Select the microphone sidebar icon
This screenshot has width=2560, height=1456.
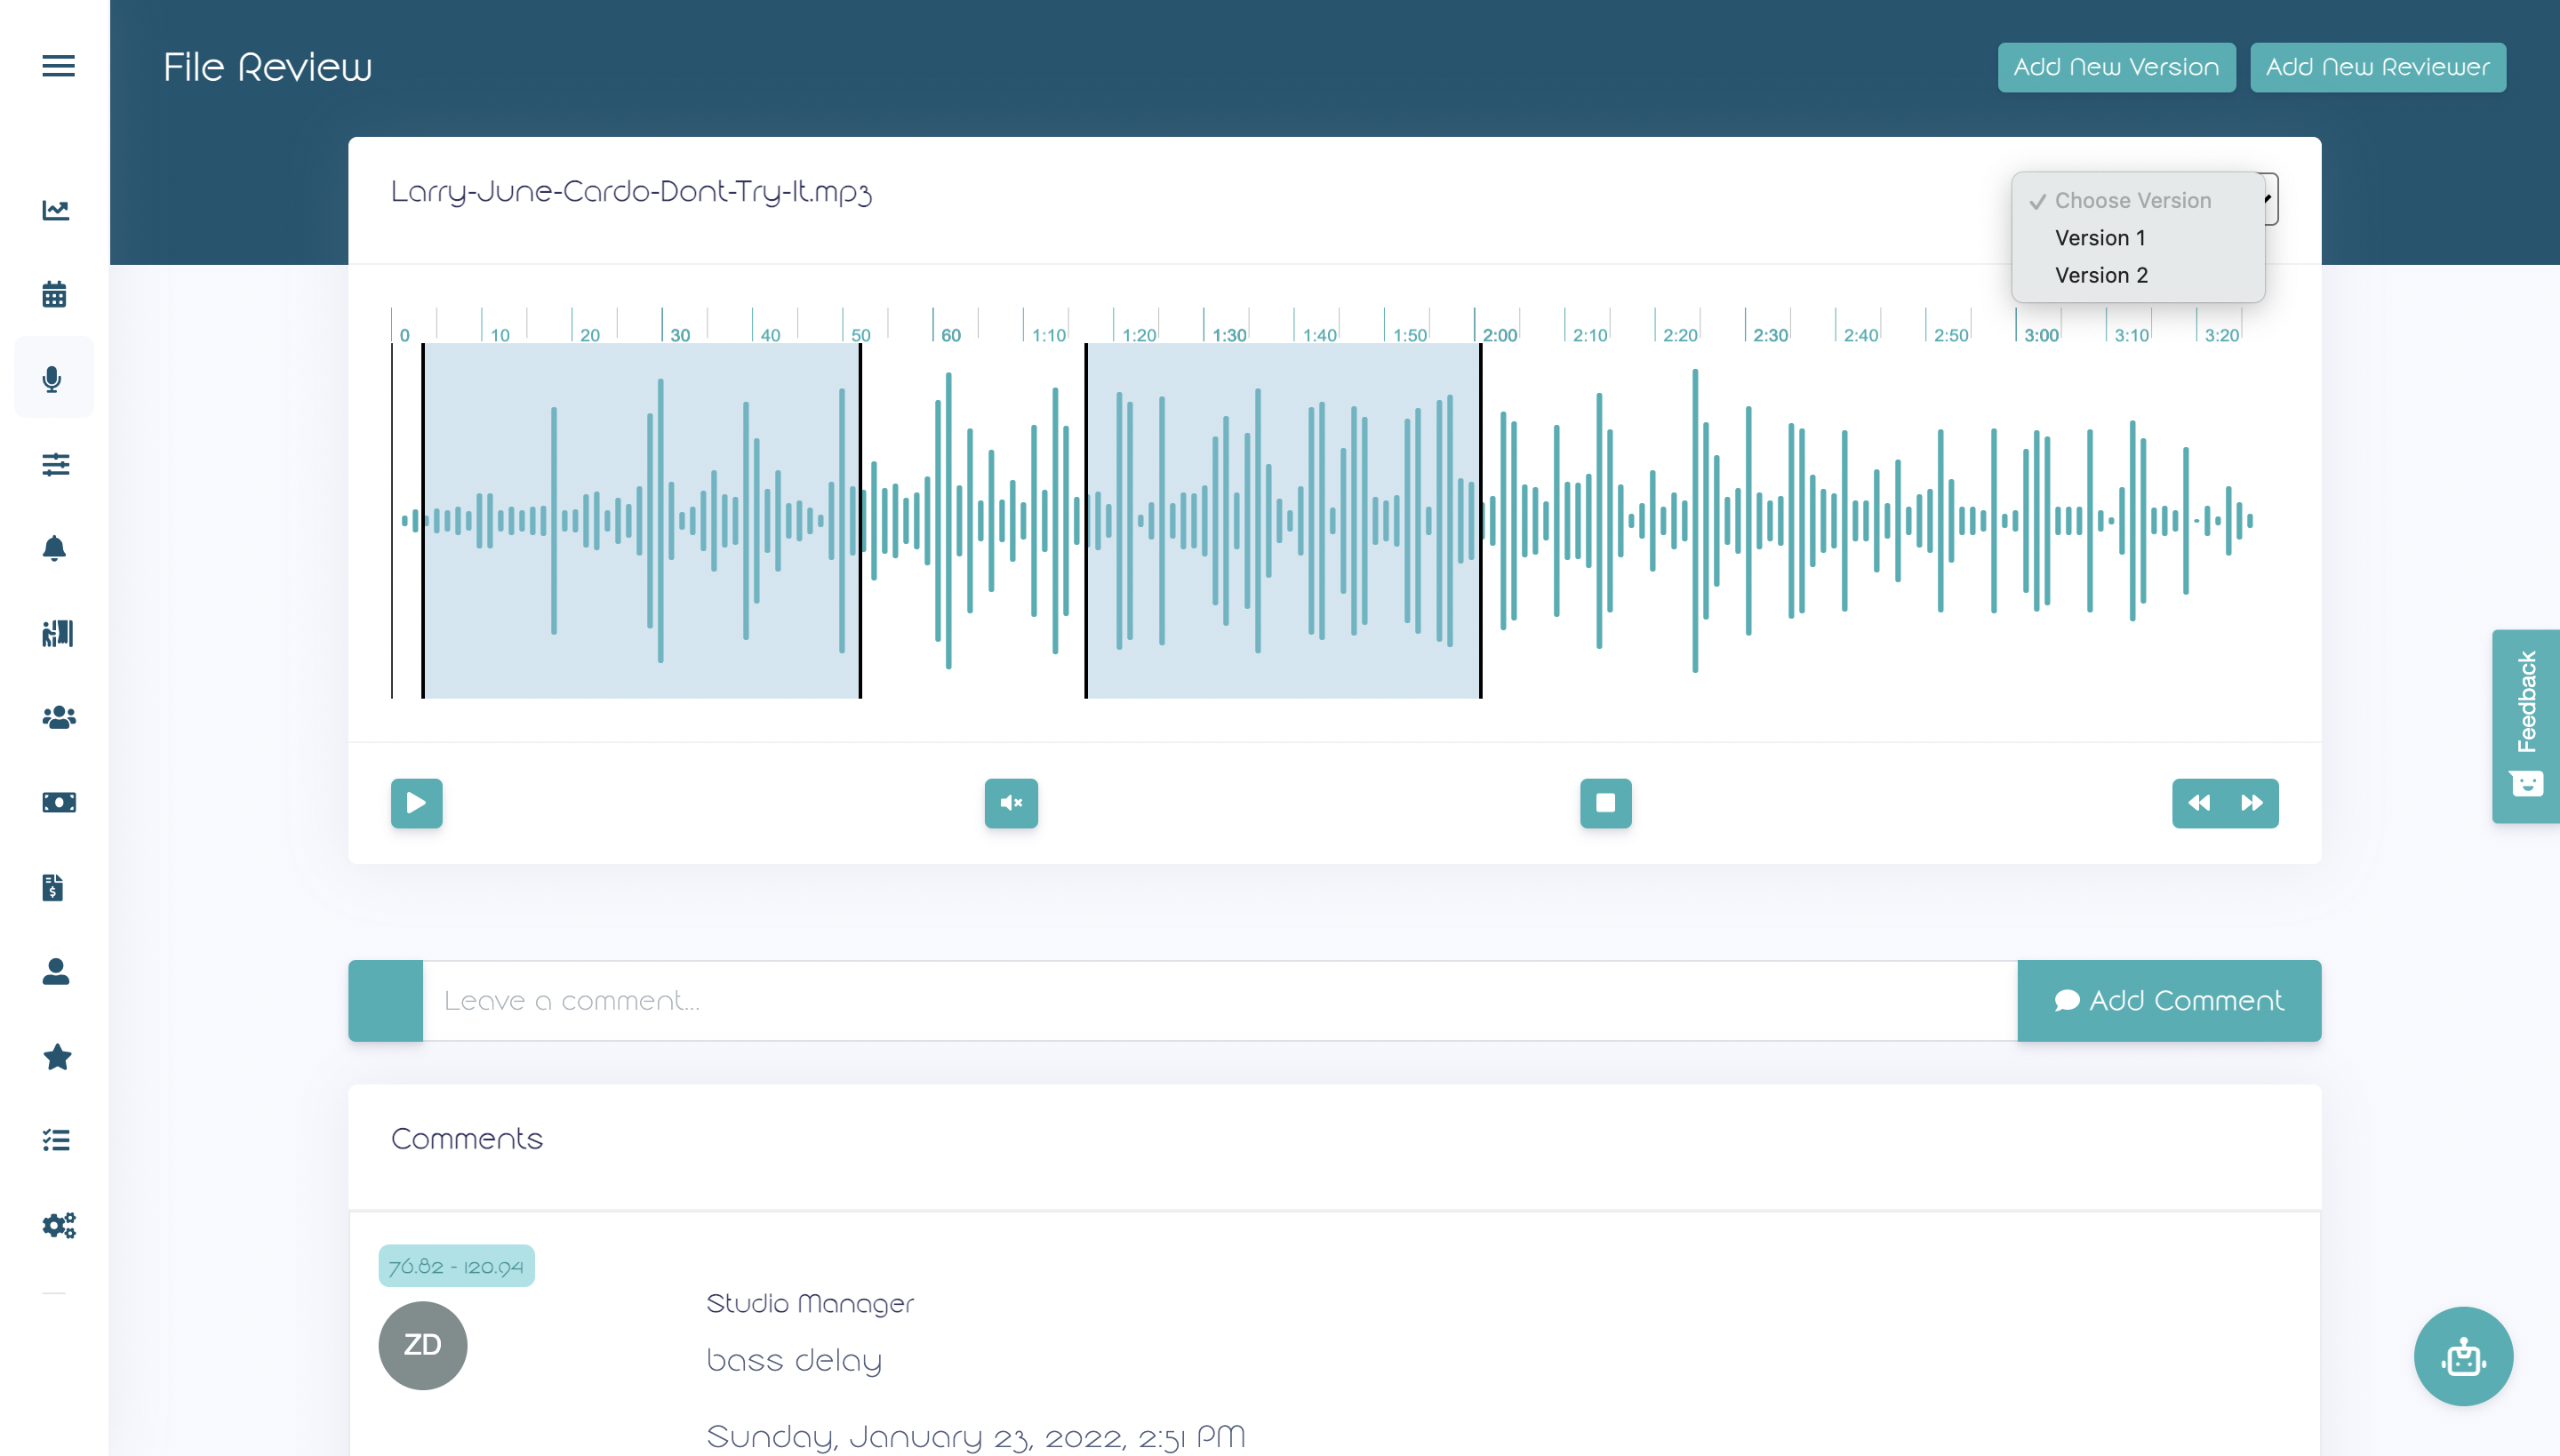pos(52,379)
